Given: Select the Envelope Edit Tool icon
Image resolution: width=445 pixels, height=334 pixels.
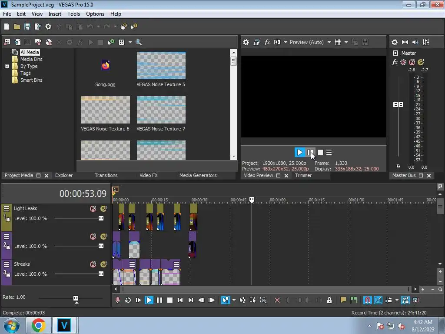Looking at the screenshot, I should click(242, 300).
